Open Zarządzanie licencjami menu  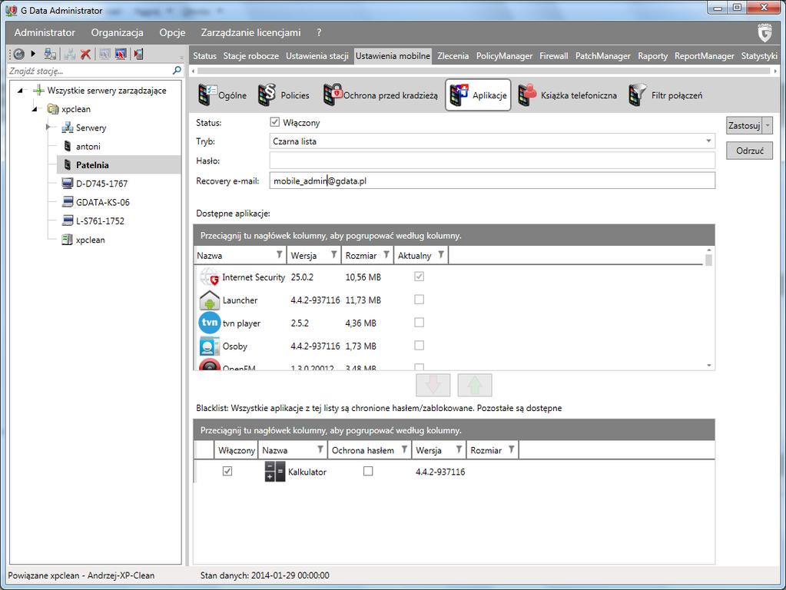tap(251, 32)
